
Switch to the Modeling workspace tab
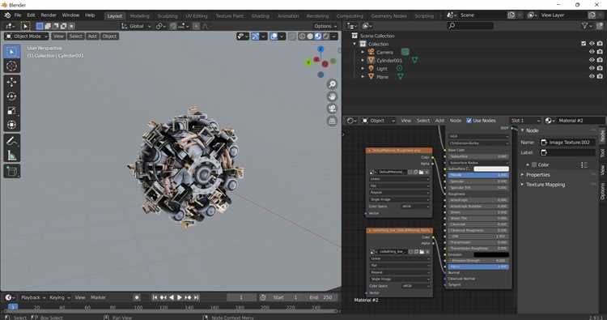(x=139, y=16)
